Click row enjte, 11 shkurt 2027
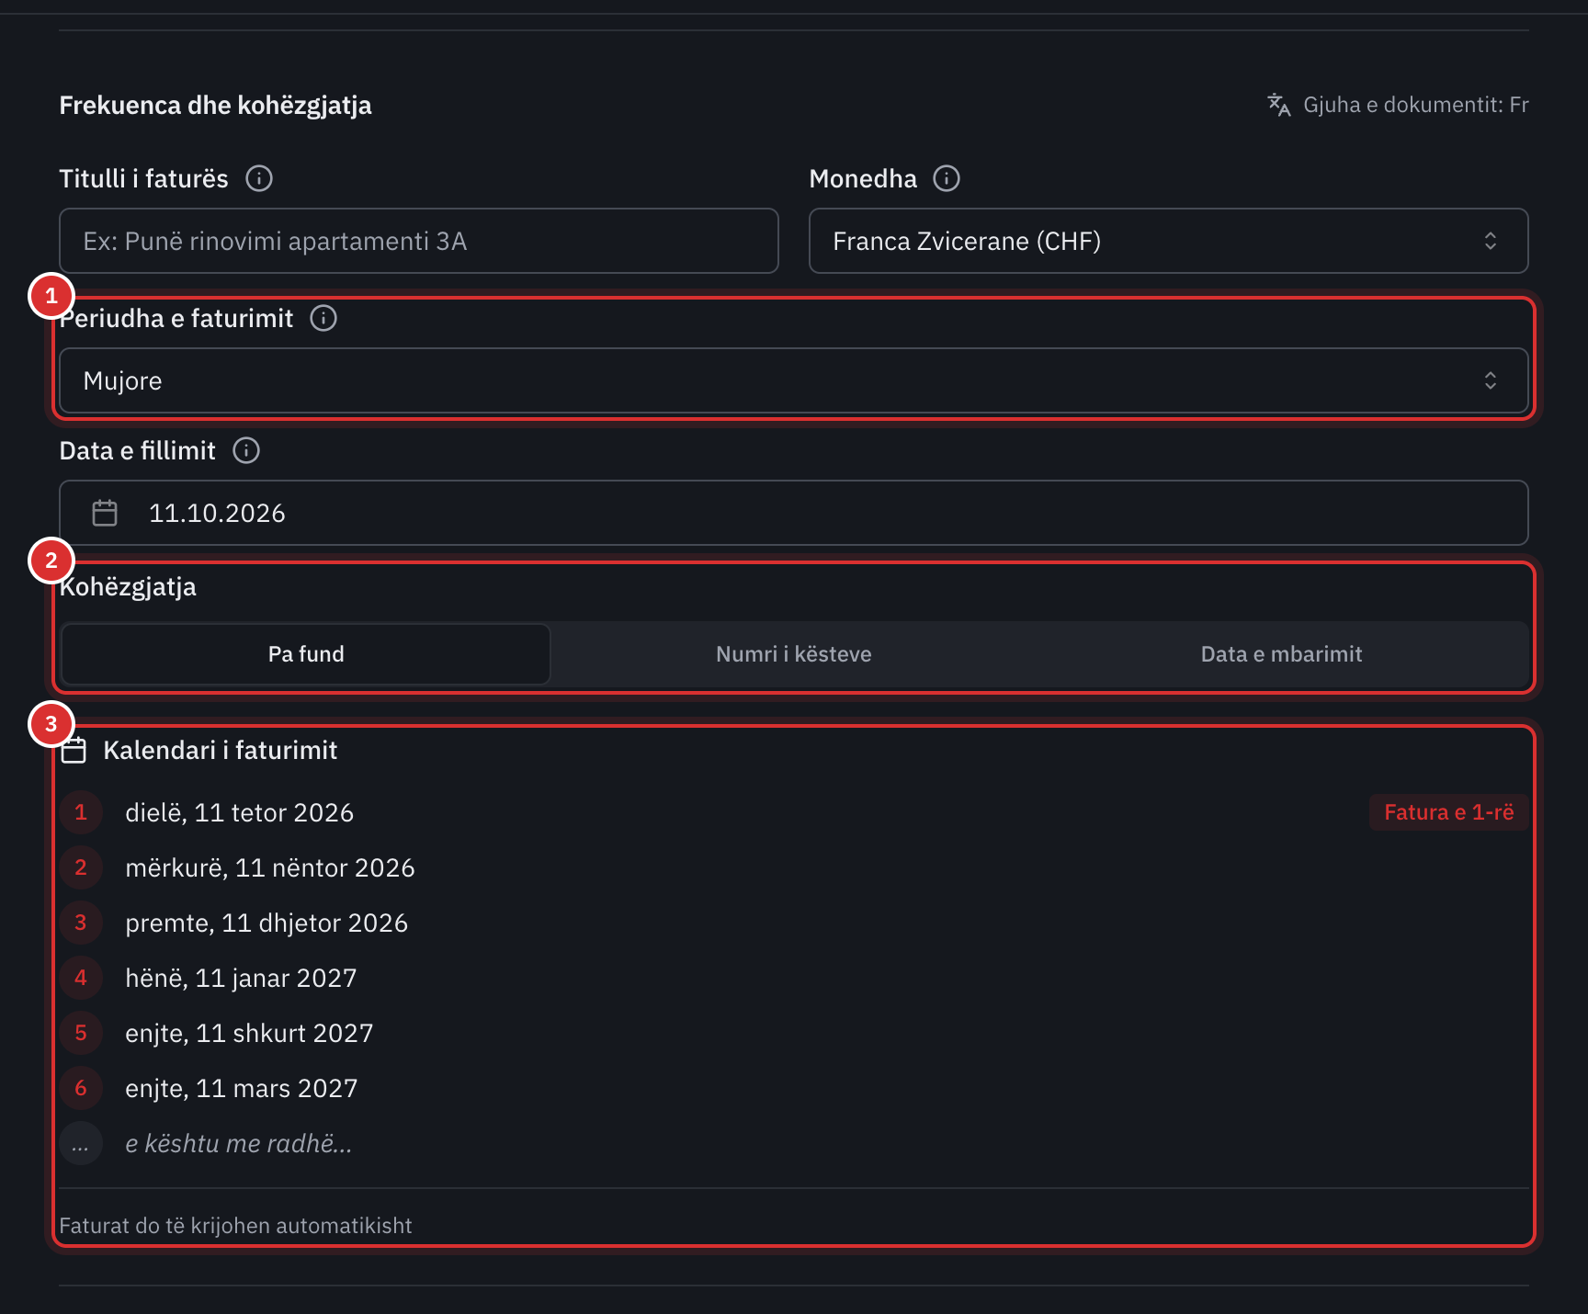 point(794,1033)
